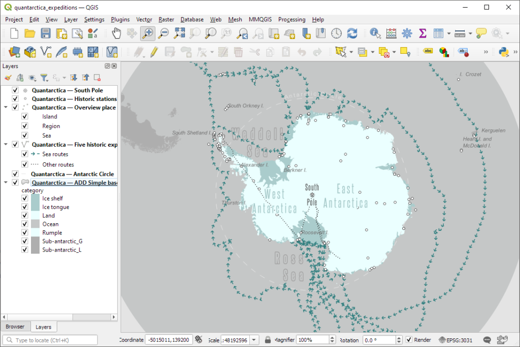Open the Layer menu
This screenshot has height=347, width=520.
tap(71, 20)
